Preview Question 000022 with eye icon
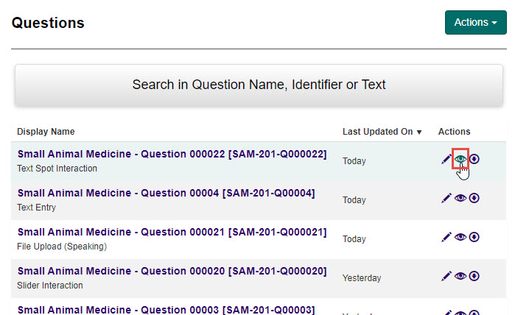515x315 pixels. coord(460,158)
